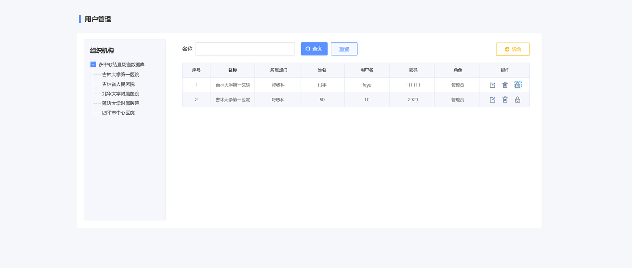The width and height of the screenshot is (632, 268).
Task: Delete the row 2 user via trash icon
Action: (505, 100)
